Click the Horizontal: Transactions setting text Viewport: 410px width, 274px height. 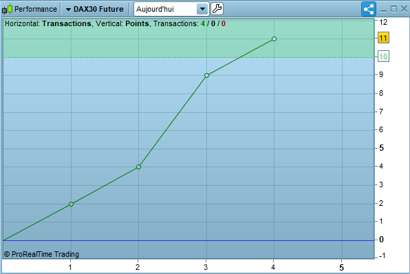[x=48, y=23]
